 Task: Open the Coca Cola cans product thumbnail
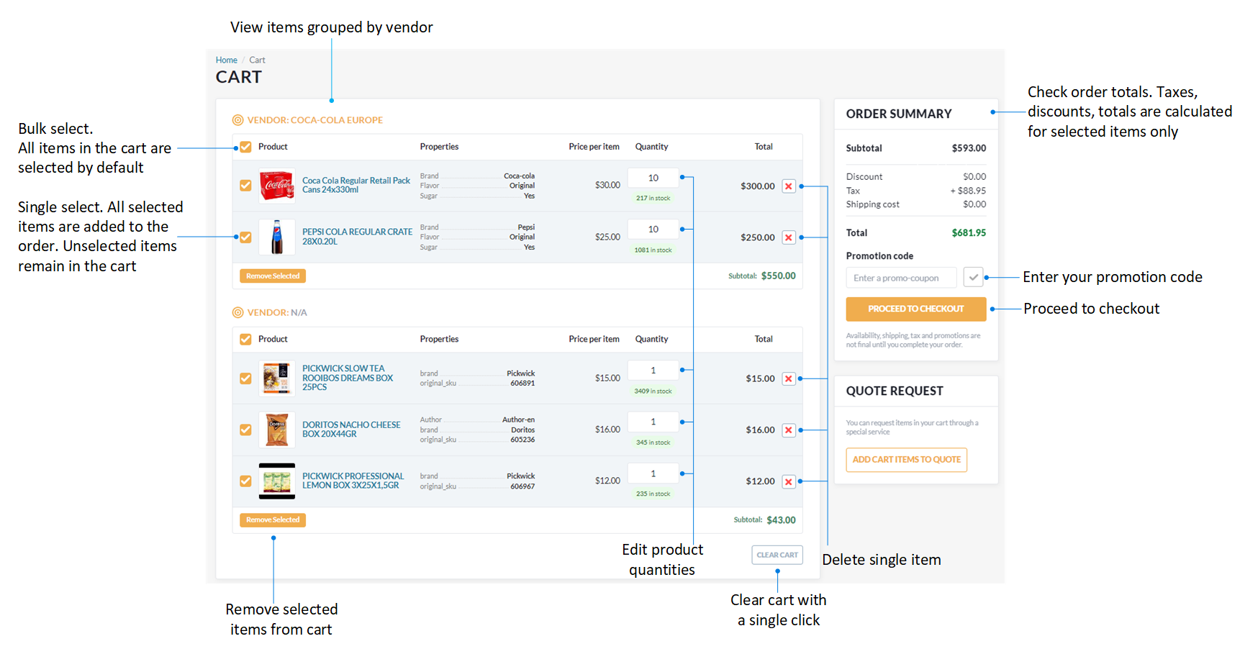277,186
